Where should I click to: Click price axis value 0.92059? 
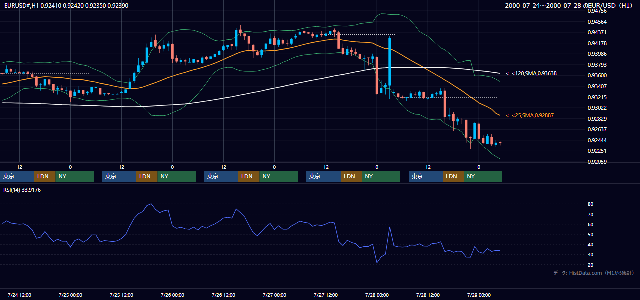597,162
